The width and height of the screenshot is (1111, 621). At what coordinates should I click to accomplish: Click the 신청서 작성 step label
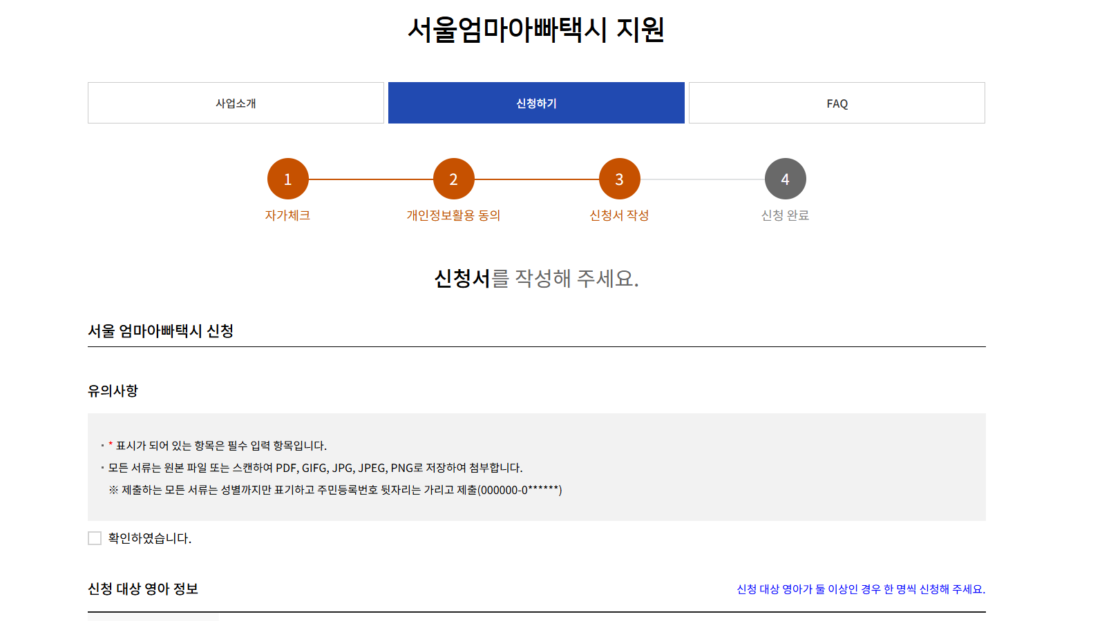(619, 215)
